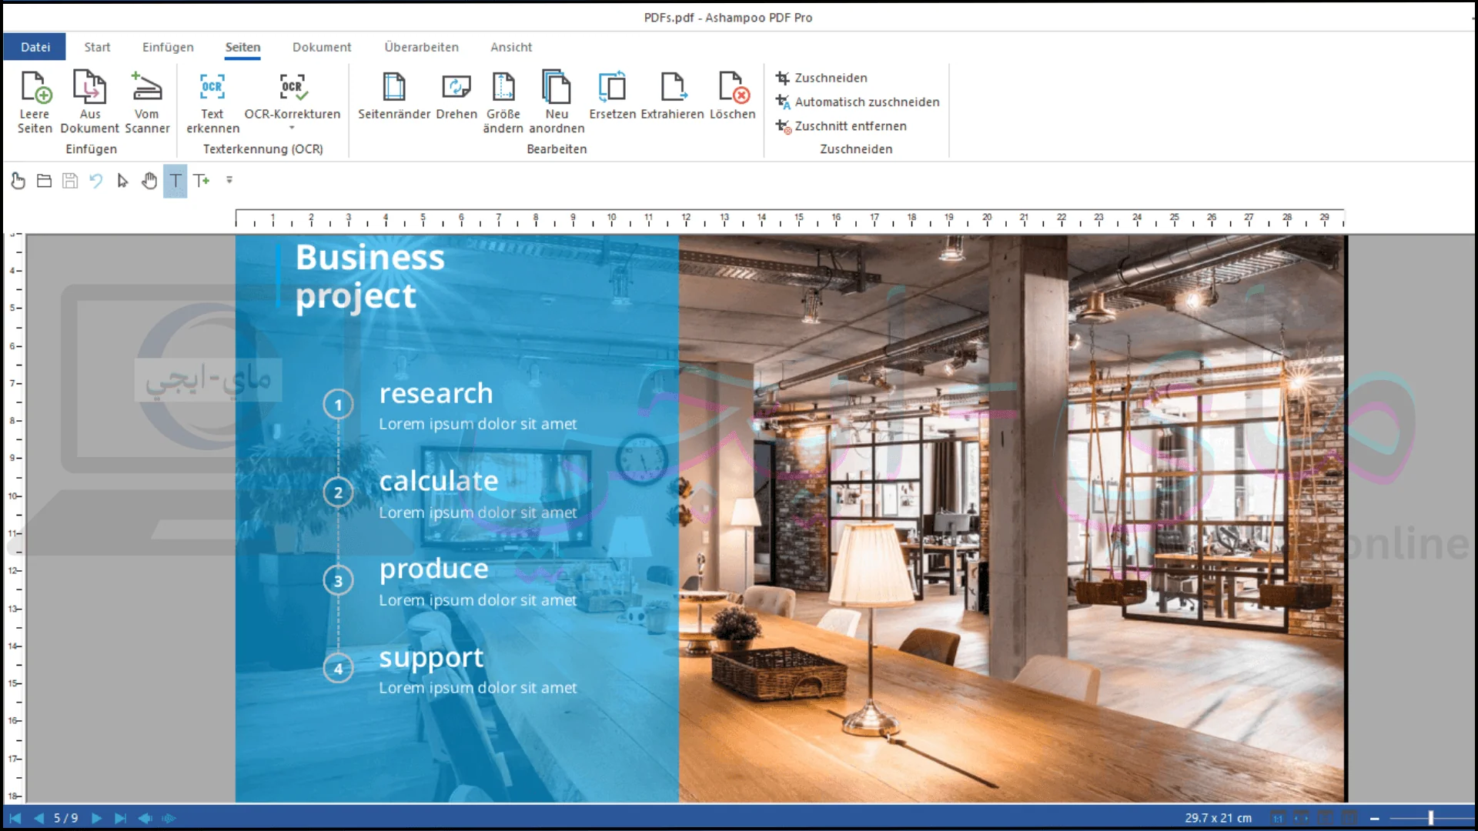Click the Automatisch zuschneiden icon
1478x831 pixels.
click(781, 101)
